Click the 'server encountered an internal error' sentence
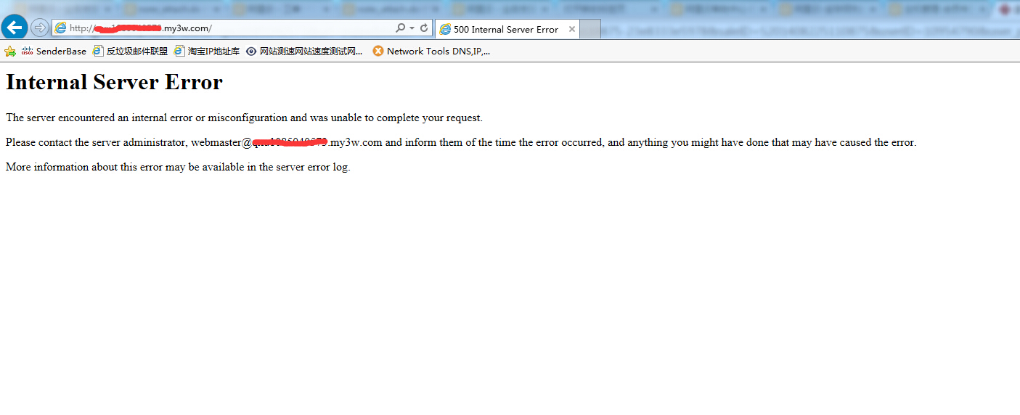The image size is (1020, 415). pos(244,118)
